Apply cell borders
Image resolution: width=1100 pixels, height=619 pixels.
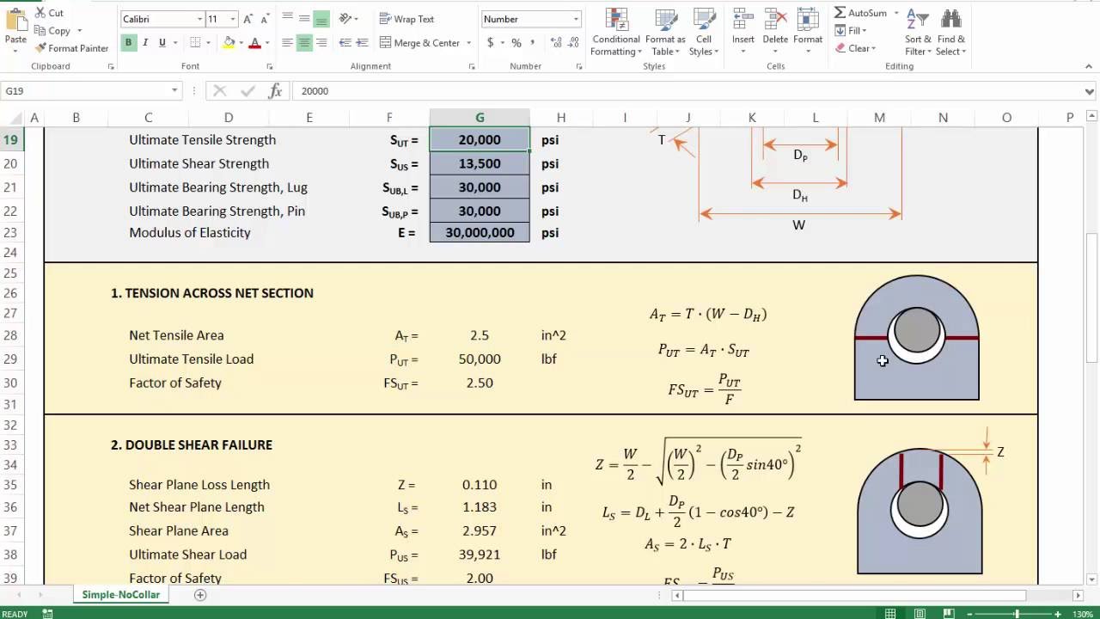coord(195,42)
